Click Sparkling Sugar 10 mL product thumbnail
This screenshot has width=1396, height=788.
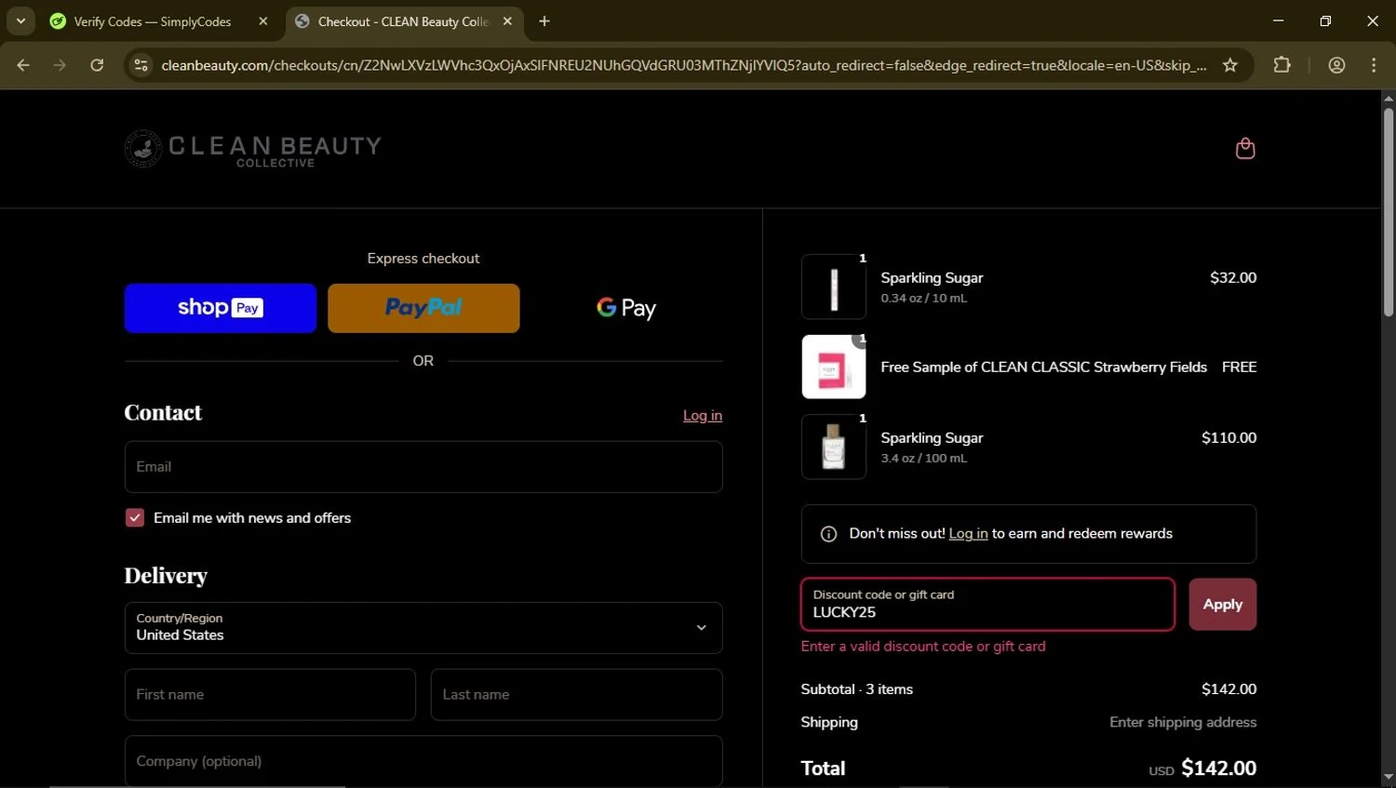834,287
